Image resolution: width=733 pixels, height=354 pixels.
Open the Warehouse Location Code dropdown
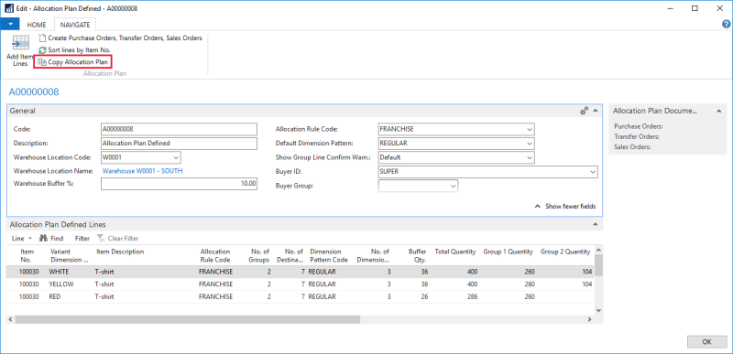[x=176, y=157]
